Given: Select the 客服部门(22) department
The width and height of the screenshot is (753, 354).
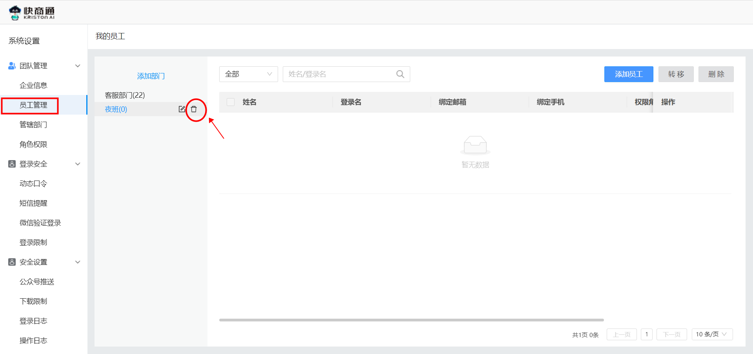Looking at the screenshot, I should click(x=125, y=95).
